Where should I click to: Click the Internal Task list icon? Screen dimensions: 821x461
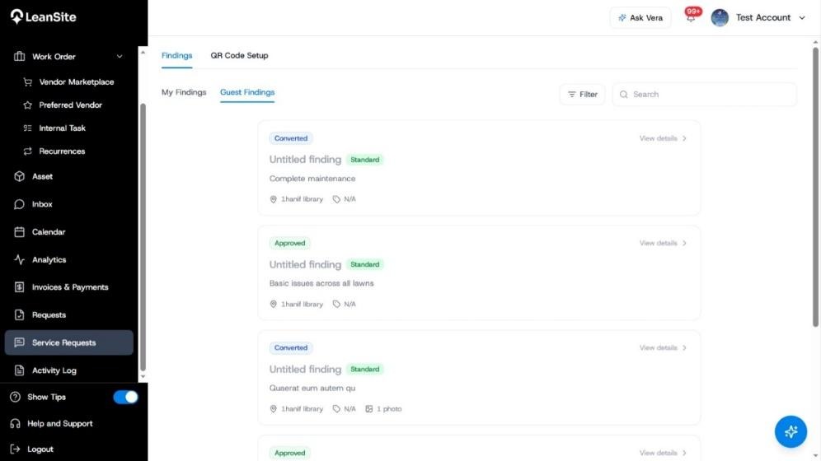pos(28,128)
